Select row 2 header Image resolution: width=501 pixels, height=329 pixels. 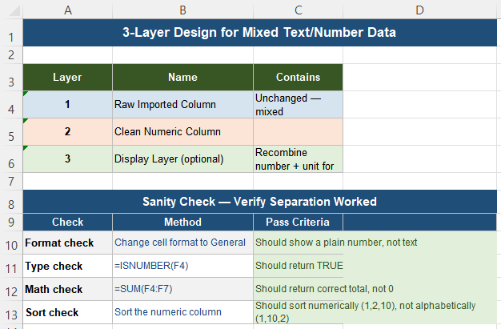point(11,55)
